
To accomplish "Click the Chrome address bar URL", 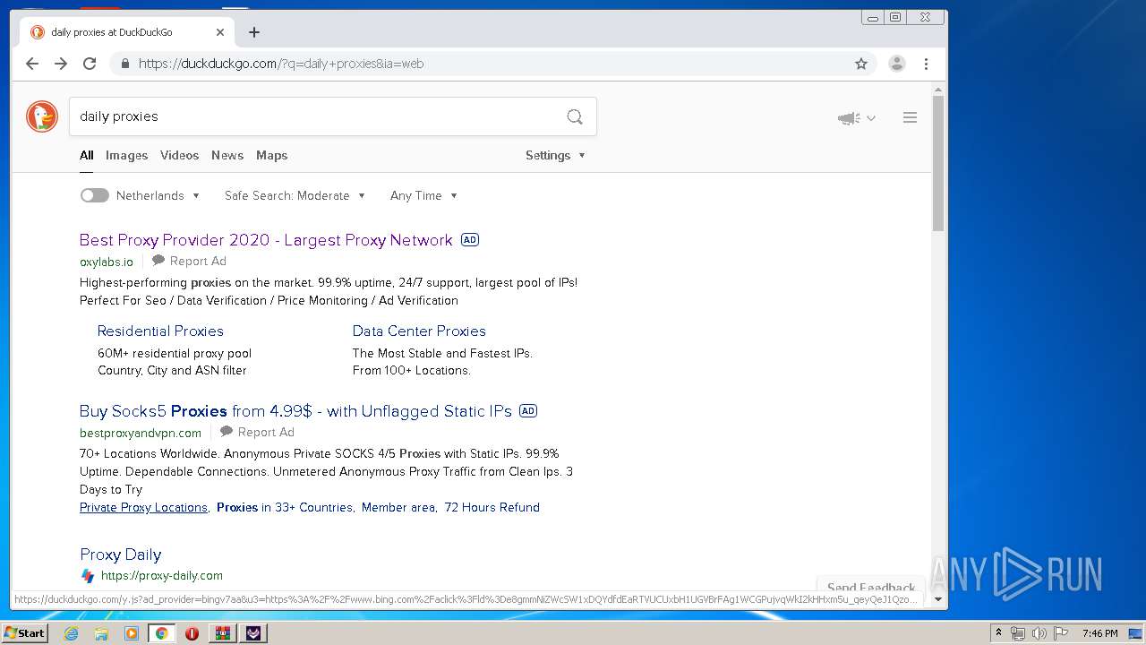I will tap(280, 64).
